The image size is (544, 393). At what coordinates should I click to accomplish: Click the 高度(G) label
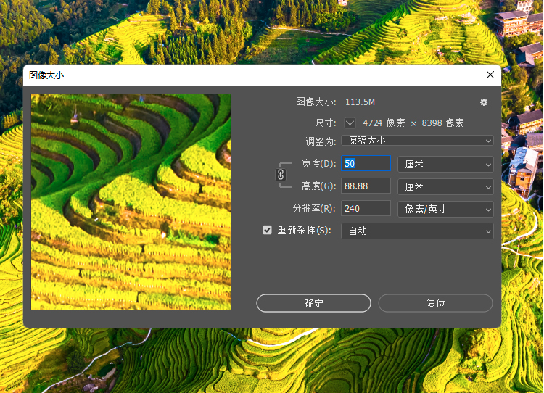[x=318, y=186]
